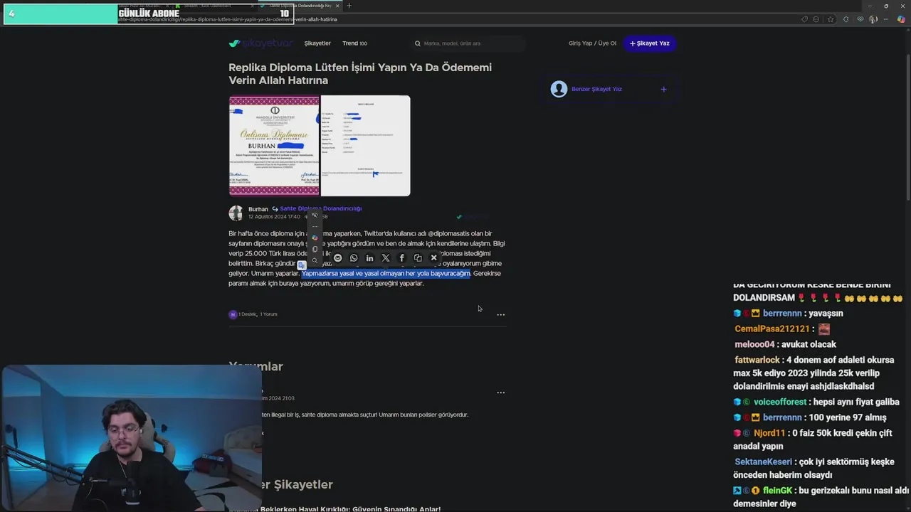Image resolution: width=911 pixels, height=512 pixels.
Task: Click Benzer Şikayet Yaz link
Action: pos(596,89)
